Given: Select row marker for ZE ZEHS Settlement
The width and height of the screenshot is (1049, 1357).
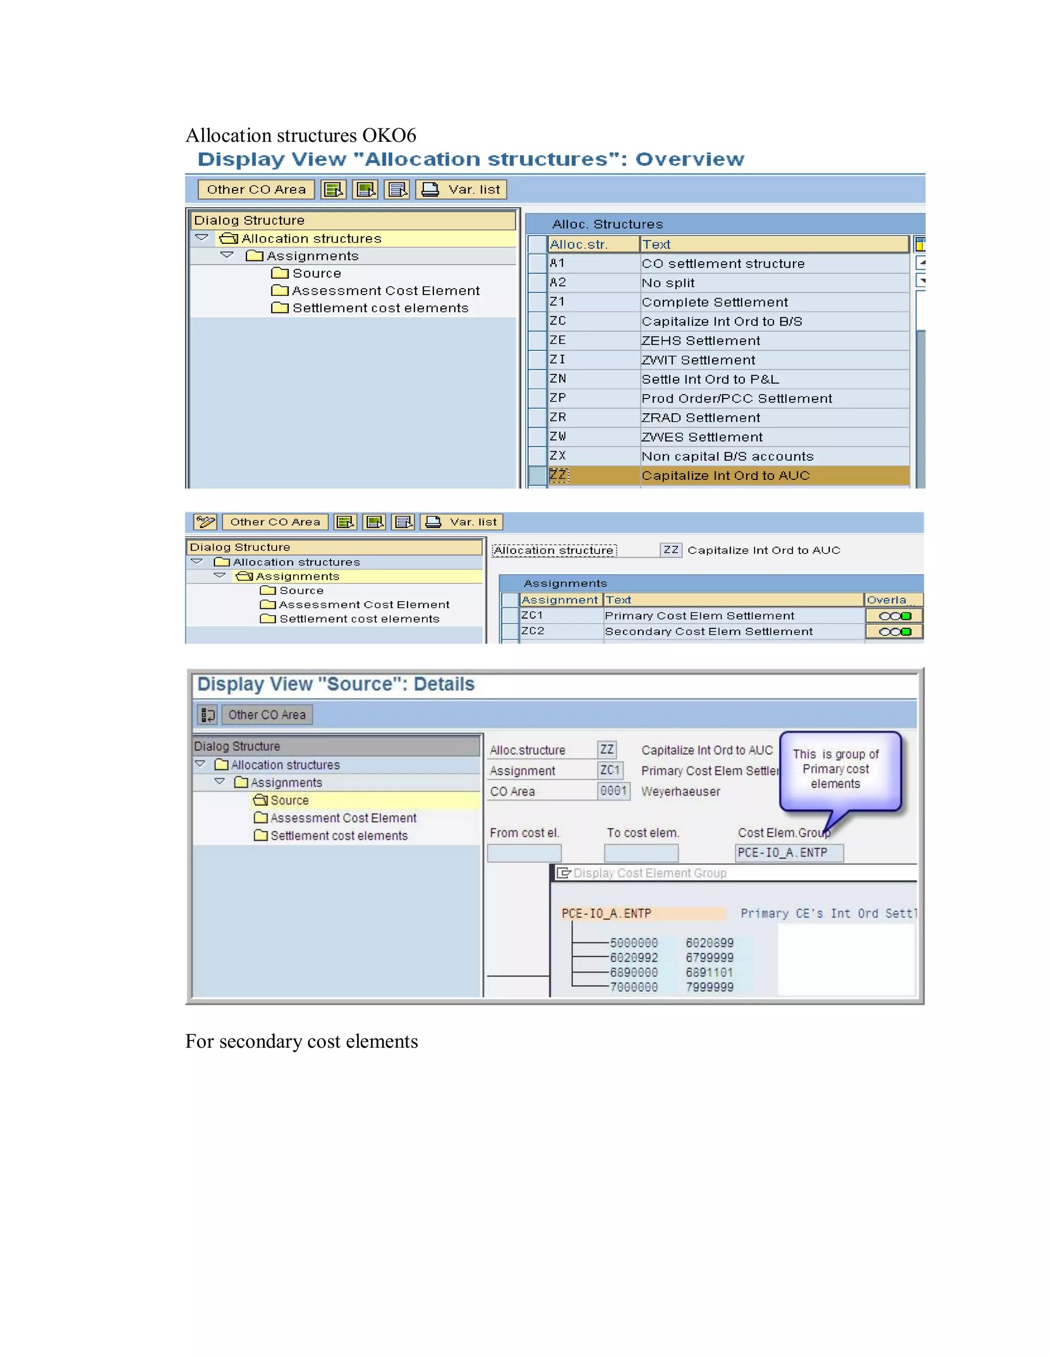Looking at the screenshot, I should [537, 341].
